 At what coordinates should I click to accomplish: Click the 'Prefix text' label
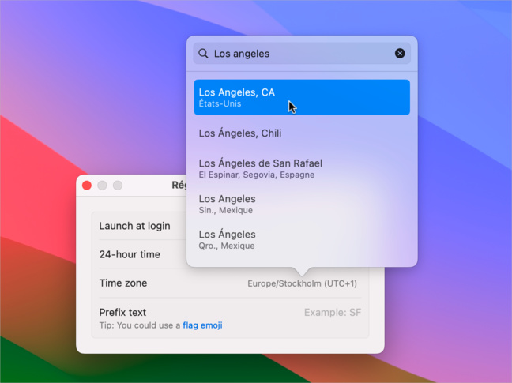(x=122, y=312)
